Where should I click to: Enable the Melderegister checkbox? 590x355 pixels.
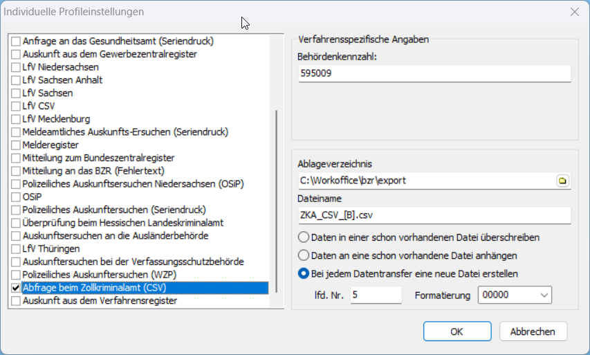tap(16, 145)
